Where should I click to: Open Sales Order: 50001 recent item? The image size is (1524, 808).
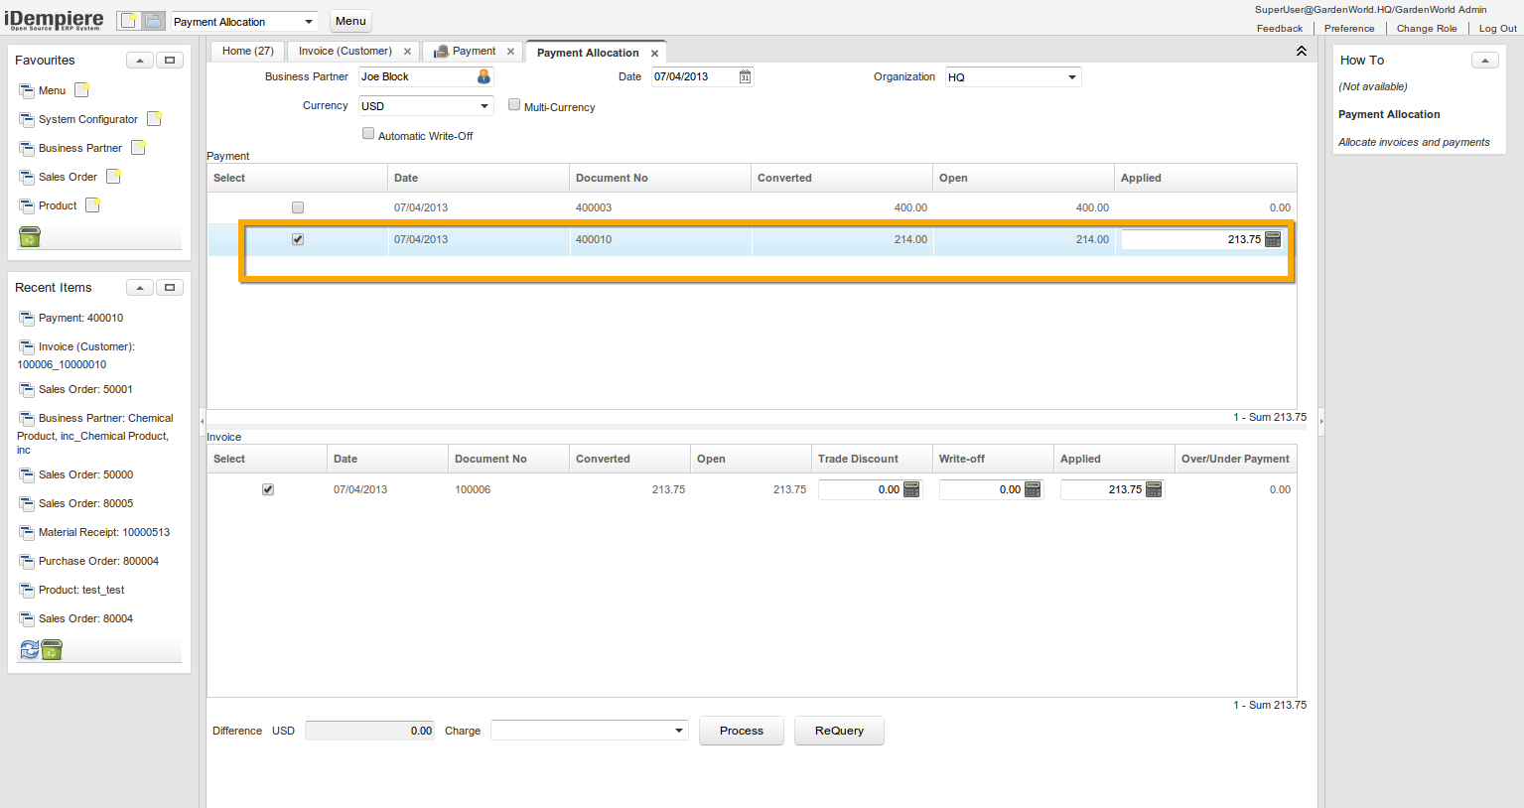click(85, 389)
